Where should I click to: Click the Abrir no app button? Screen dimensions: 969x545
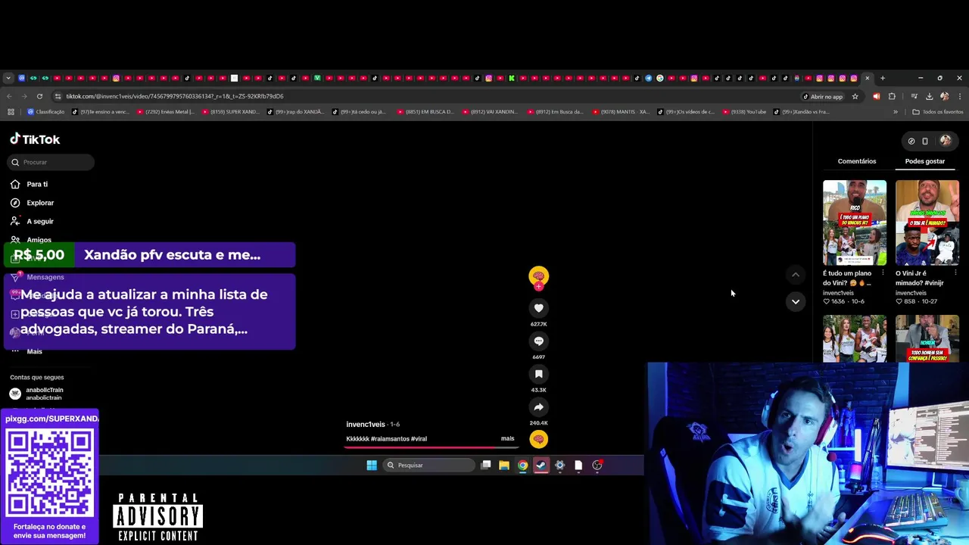point(822,96)
